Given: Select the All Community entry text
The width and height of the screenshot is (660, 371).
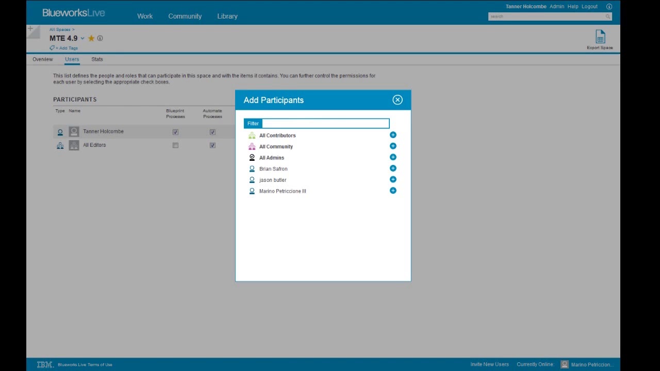Looking at the screenshot, I should 276,147.
